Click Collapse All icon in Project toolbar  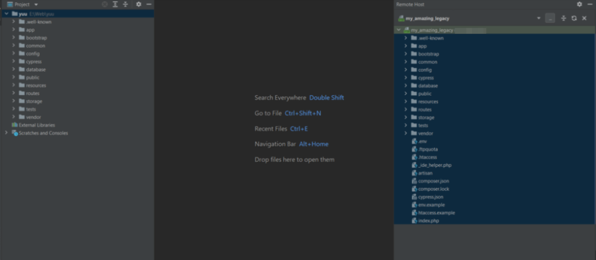pyautogui.click(x=125, y=4)
